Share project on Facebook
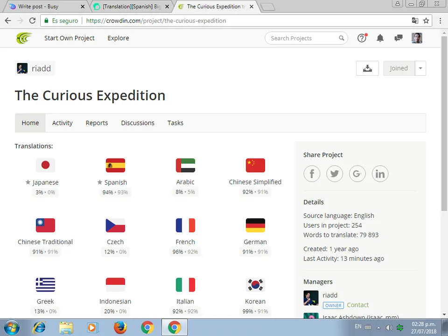 point(312,174)
